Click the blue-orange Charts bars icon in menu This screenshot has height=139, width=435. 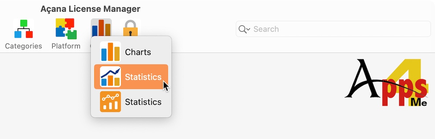coord(111,52)
